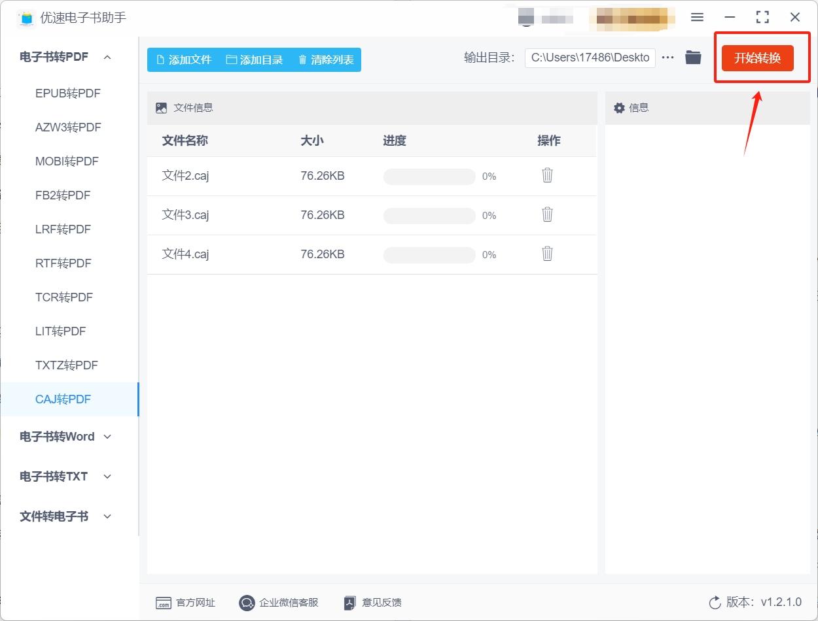Viewport: 818px width, 621px height.
Task: Click the 信息 gear icon
Action: click(x=619, y=108)
